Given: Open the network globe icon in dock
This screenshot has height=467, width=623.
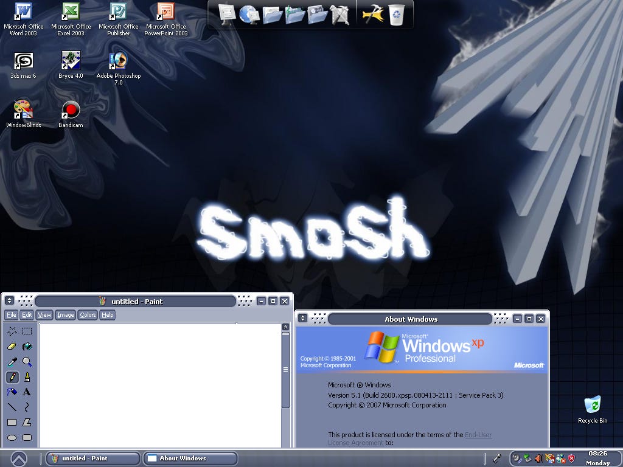Looking at the screenshot, I should [249, 15].
